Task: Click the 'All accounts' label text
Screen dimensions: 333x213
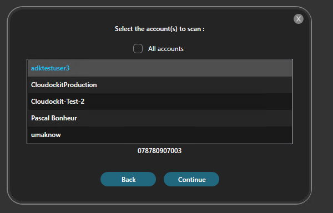Action: (x=165, y=49)
